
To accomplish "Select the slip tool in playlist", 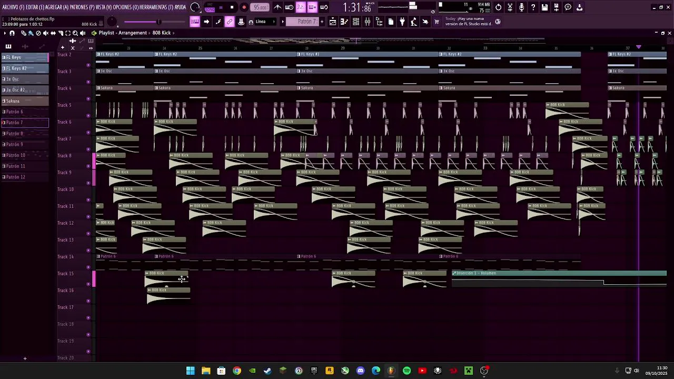I will [53, 33].
